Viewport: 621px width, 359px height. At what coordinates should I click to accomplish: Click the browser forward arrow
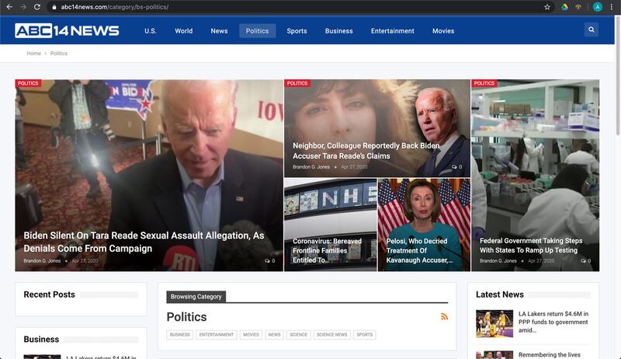23,7
